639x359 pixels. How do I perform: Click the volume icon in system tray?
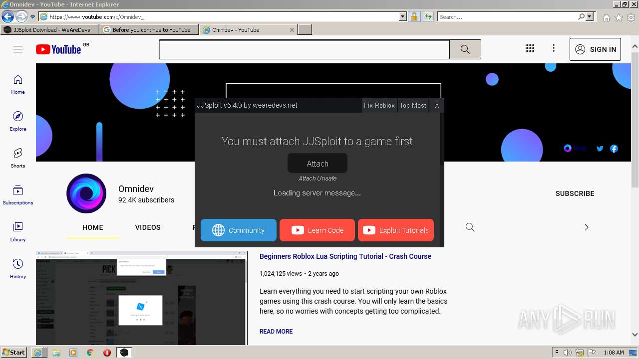click(x=568, y=353)
